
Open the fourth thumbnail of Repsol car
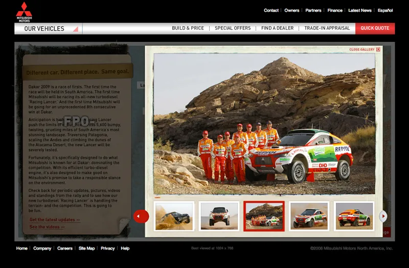[x=309, y=216]
